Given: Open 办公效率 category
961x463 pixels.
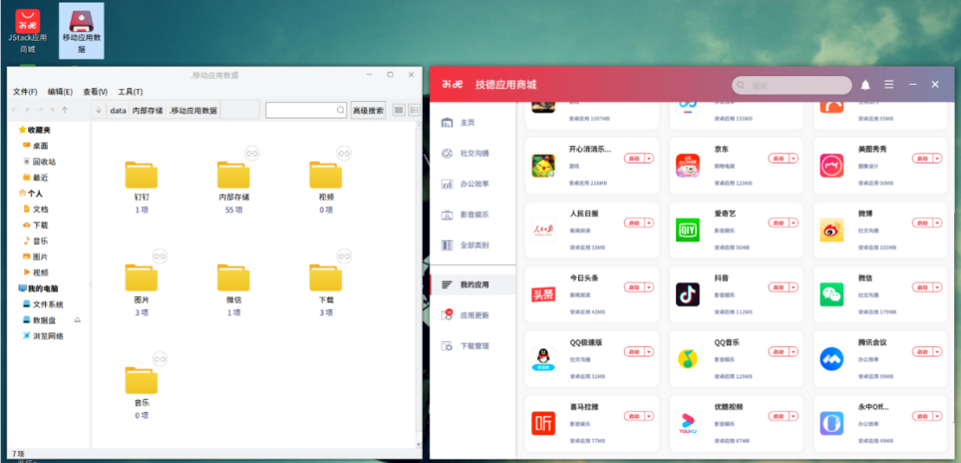Looking at the screenshot, I should point(466,183).
